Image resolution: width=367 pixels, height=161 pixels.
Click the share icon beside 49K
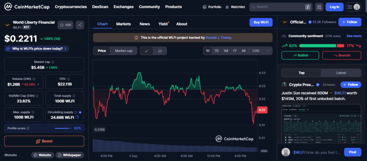(x=80, y=25)
